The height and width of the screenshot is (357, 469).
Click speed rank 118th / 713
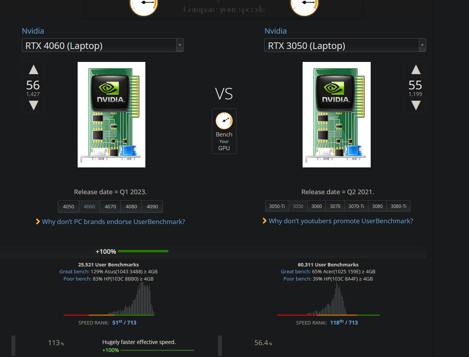coord(344,323)
